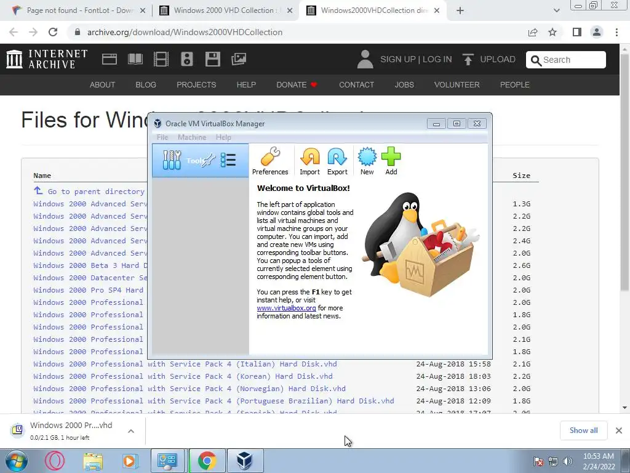This screenshot has height=473, width=630.
Task: Click the Import appliance icon
Action: pos(310,157)
